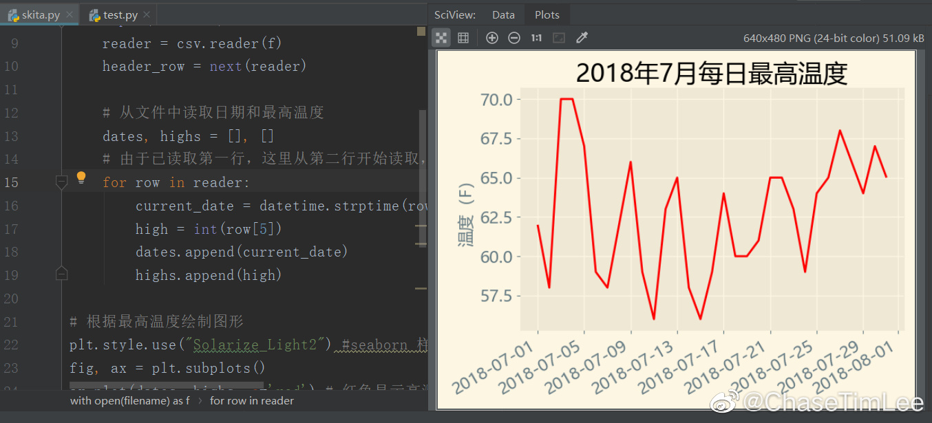The height and width of the screenshot is (423, 932).
Task: Click the 'dates.append(current_date)' code line
Action: (x=242, y=252)
